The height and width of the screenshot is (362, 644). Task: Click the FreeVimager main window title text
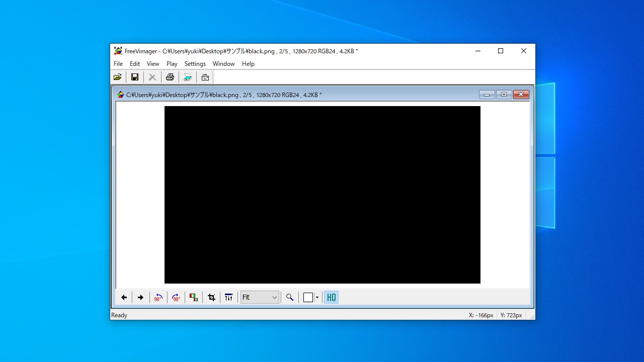(x=242, y=51)
